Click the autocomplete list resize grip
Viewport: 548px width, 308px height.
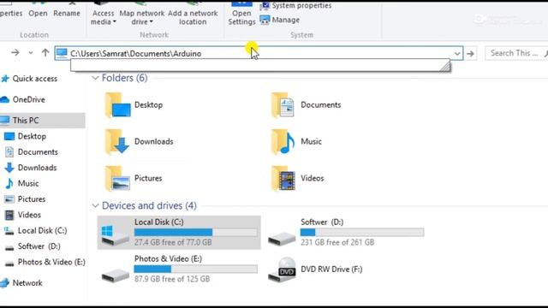(445, 66)
